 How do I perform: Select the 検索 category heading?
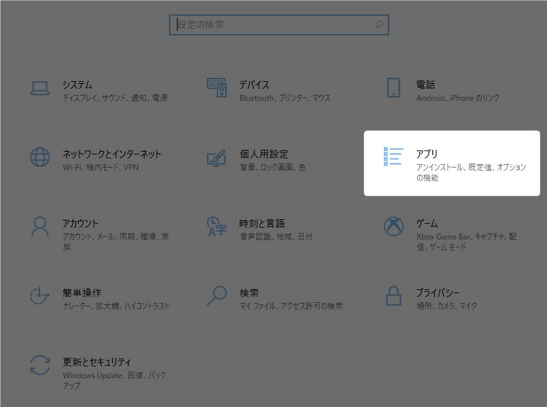249,292
